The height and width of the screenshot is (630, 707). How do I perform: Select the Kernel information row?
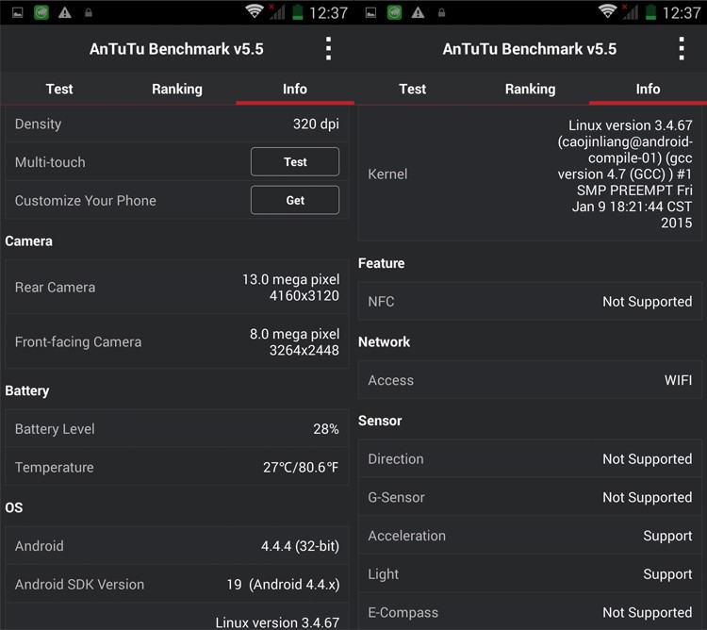530,174
